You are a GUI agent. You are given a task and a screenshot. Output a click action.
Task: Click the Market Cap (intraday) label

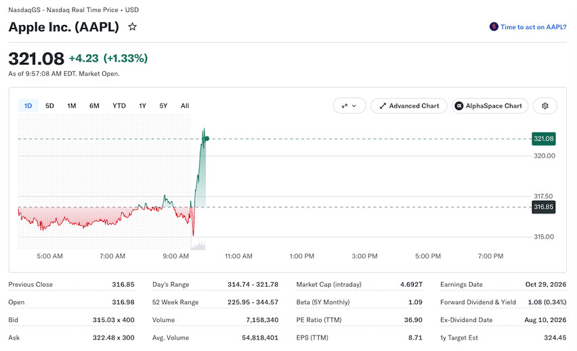pos(328,285)
